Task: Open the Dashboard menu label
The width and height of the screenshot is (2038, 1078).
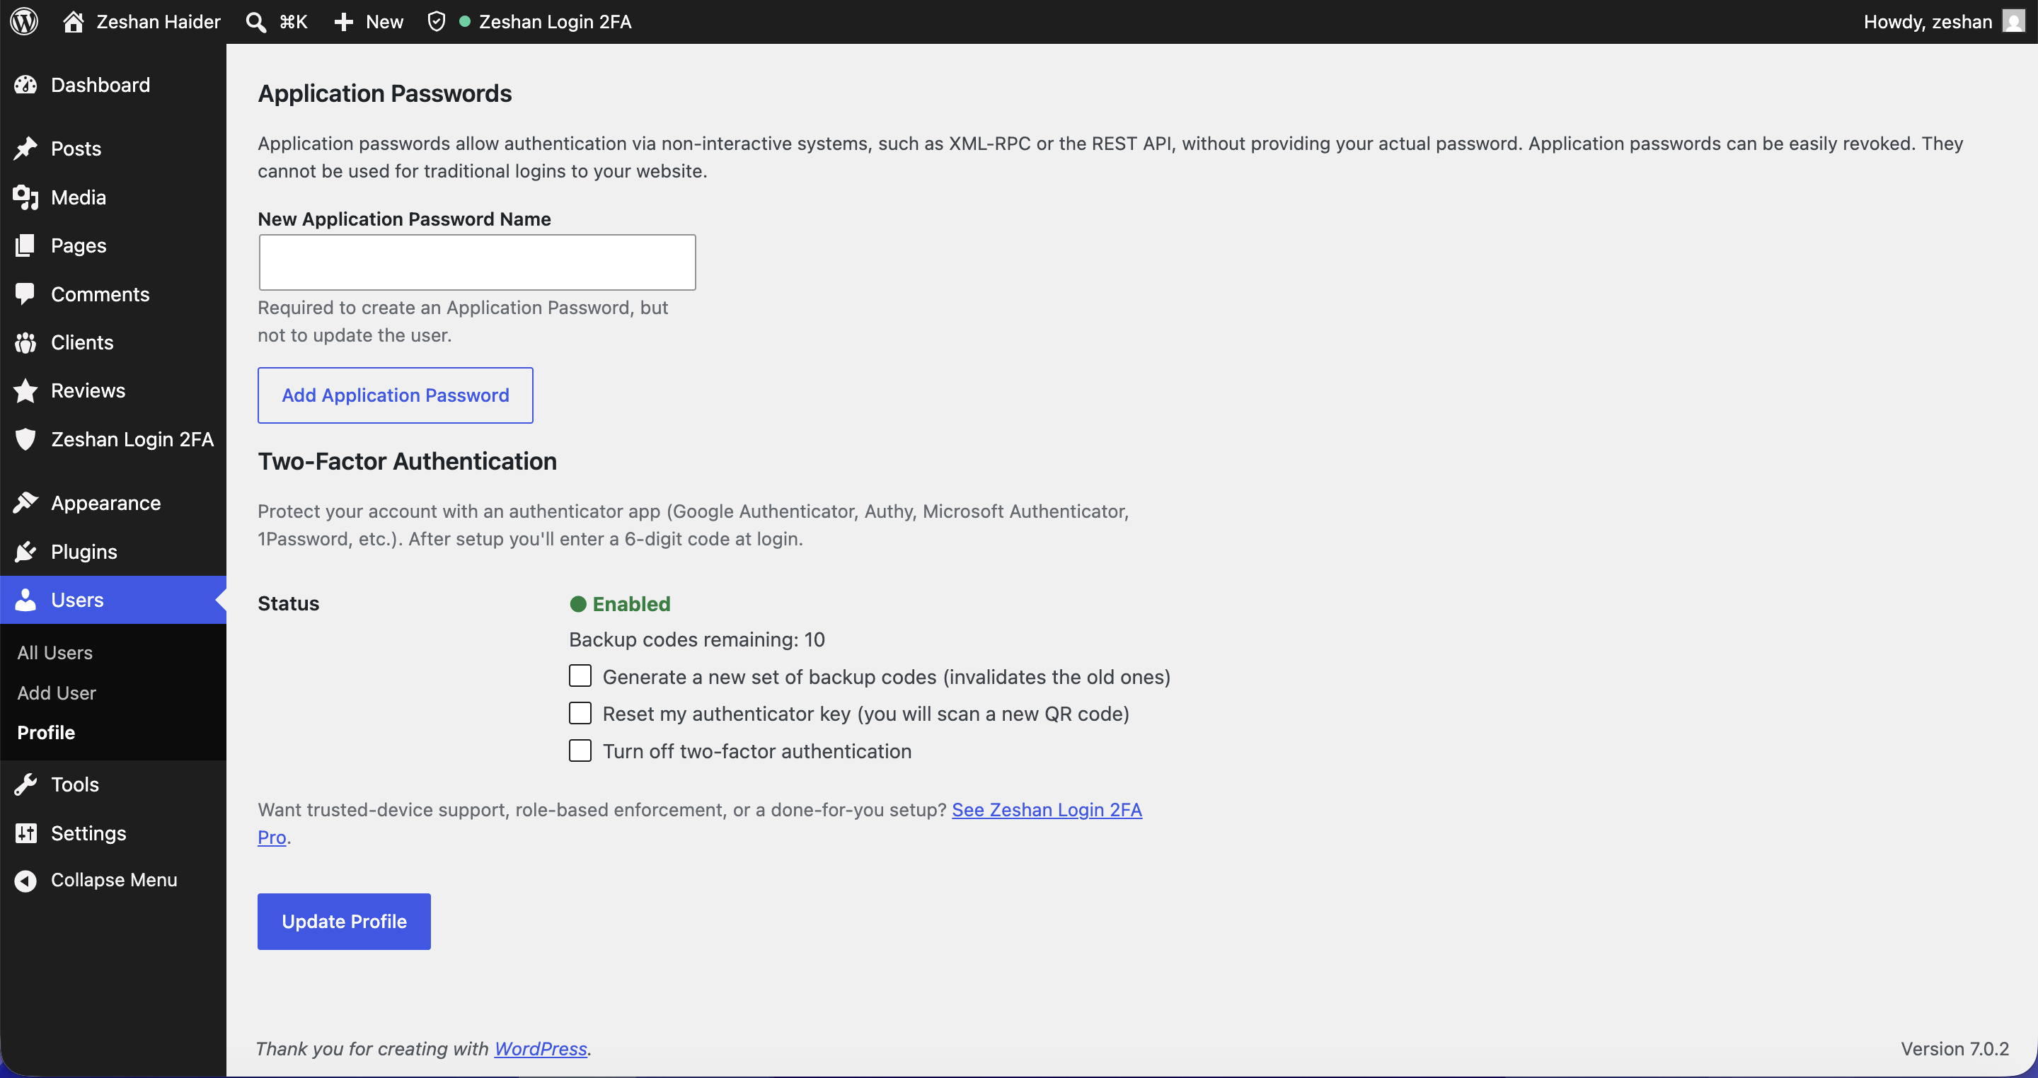Action: pos(100,85)
